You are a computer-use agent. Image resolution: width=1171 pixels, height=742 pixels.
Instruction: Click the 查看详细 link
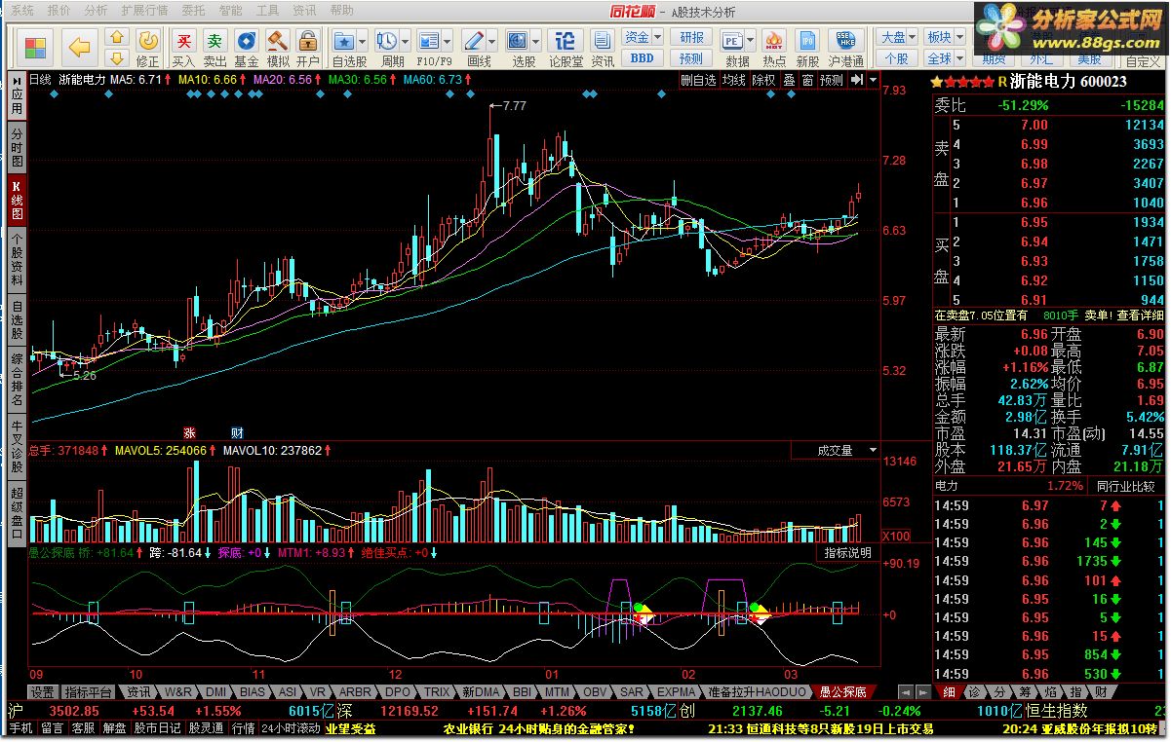(1140, 315)
